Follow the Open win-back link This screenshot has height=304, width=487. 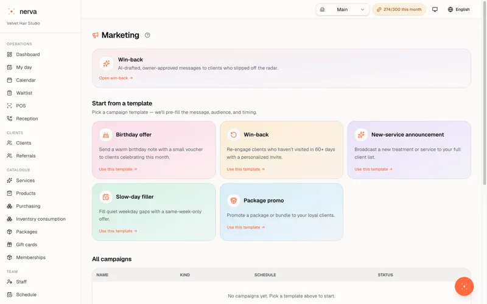point(116,78)
